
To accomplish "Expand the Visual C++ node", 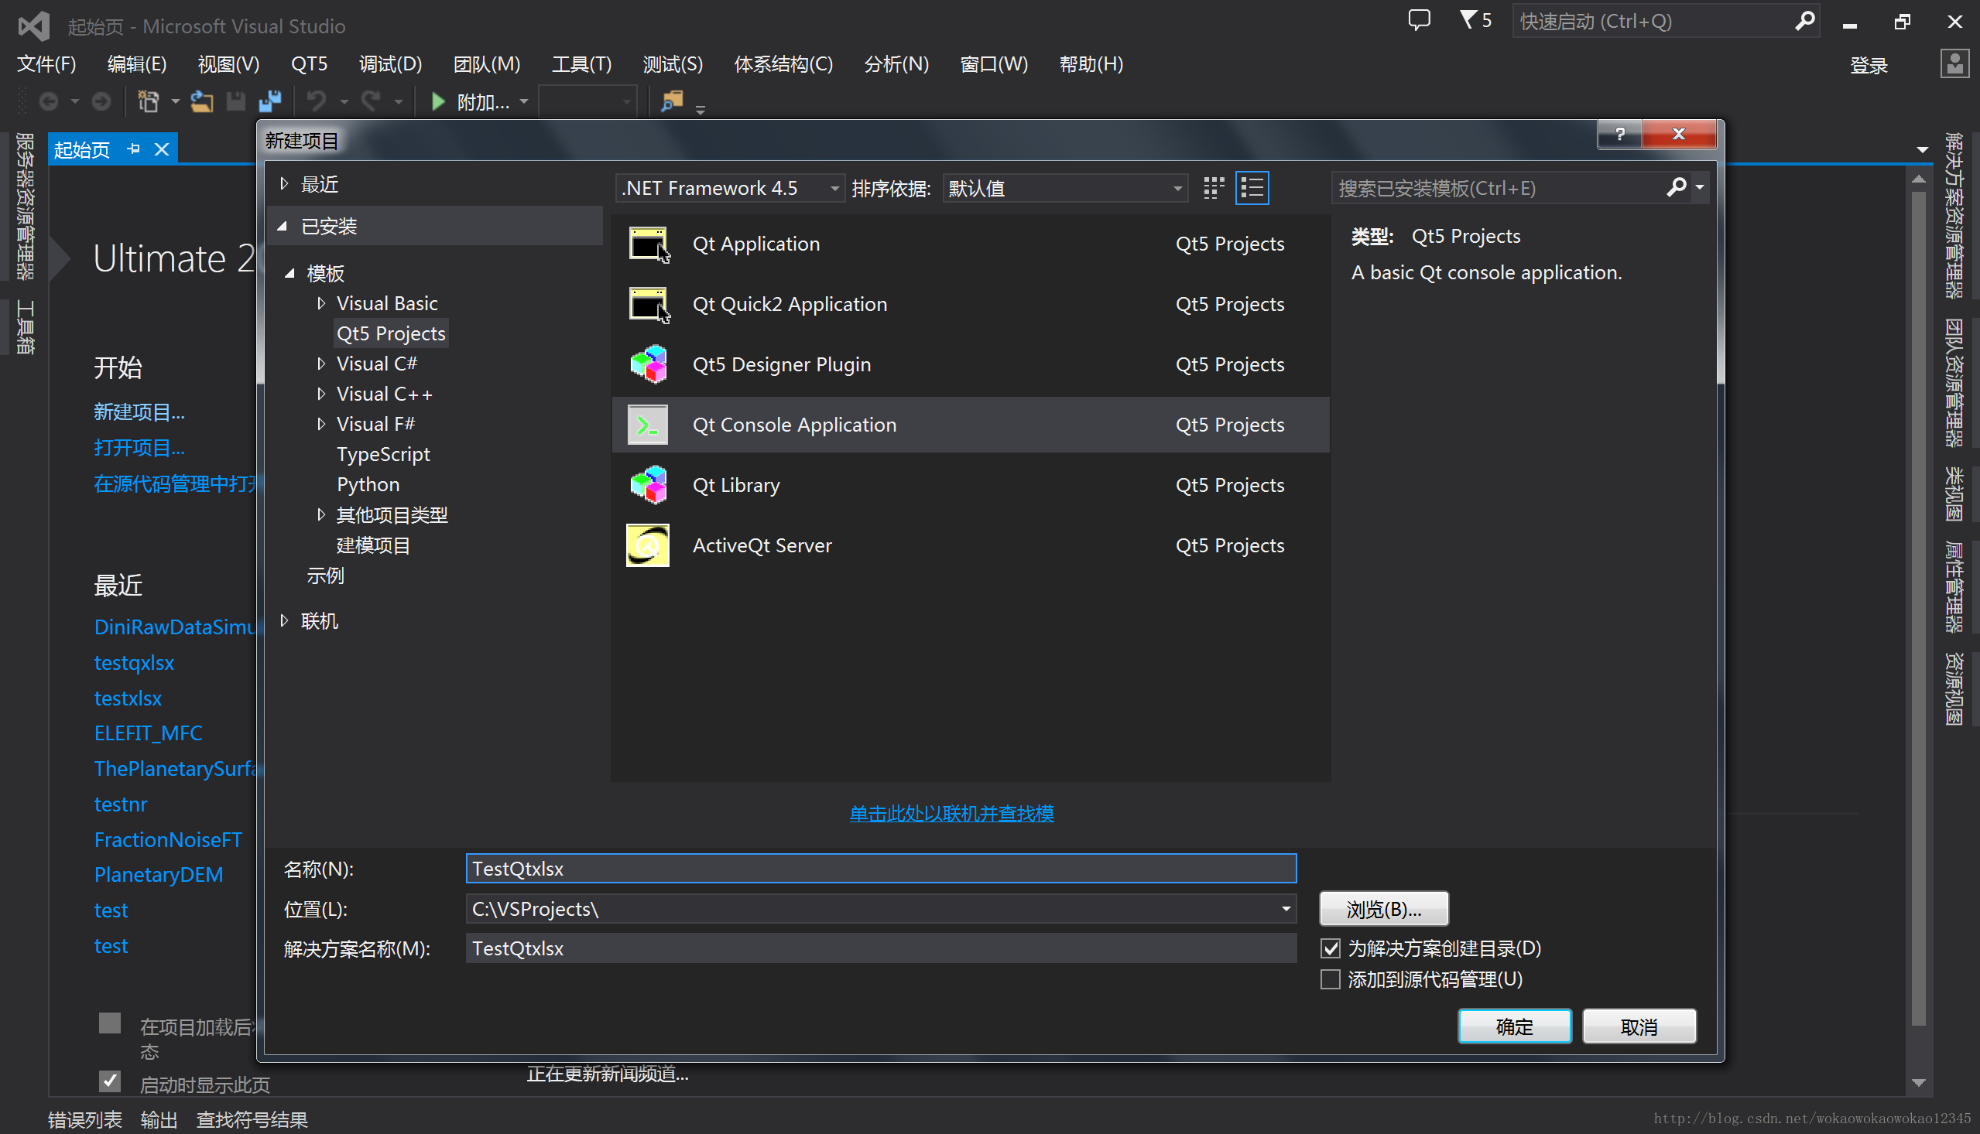I will (321, 394).
